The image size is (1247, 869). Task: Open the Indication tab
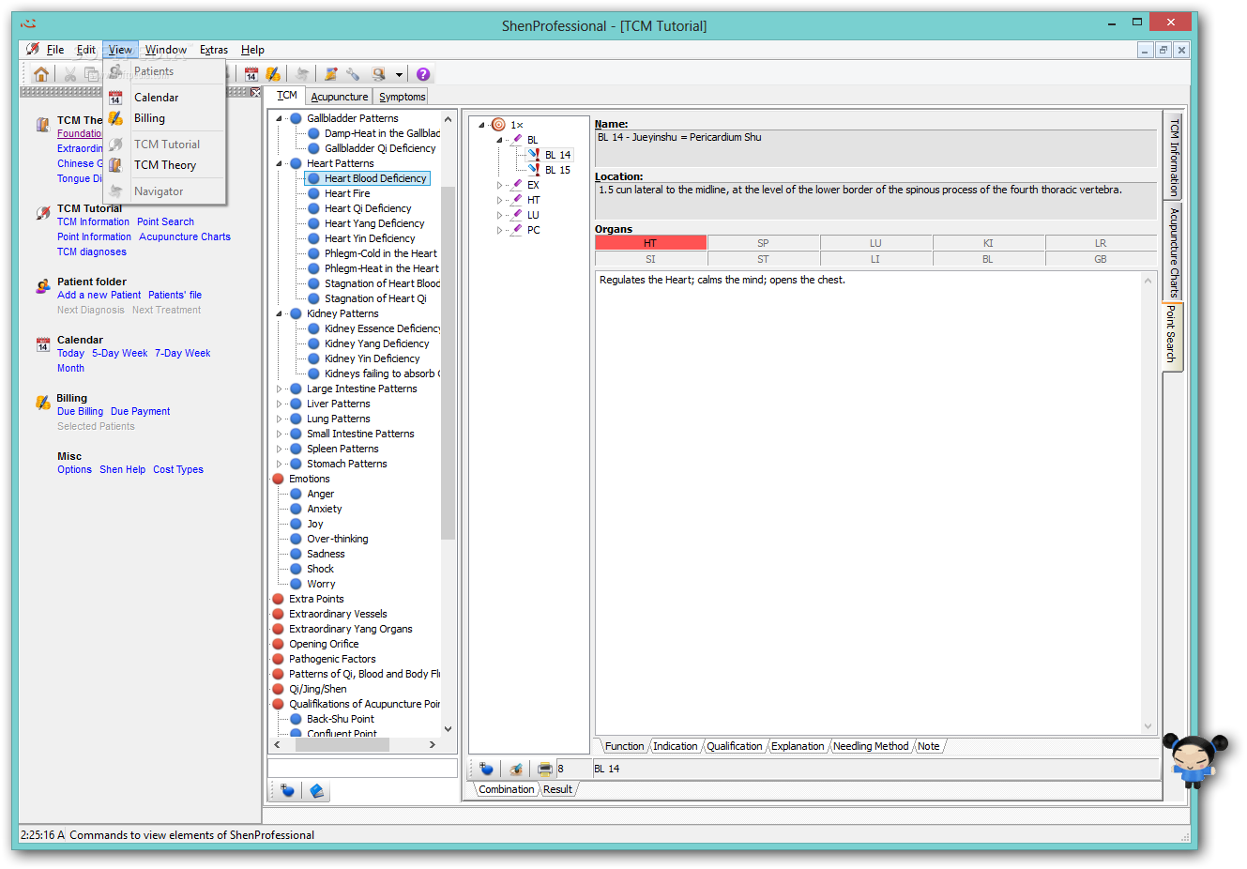(x=676, y=746)
